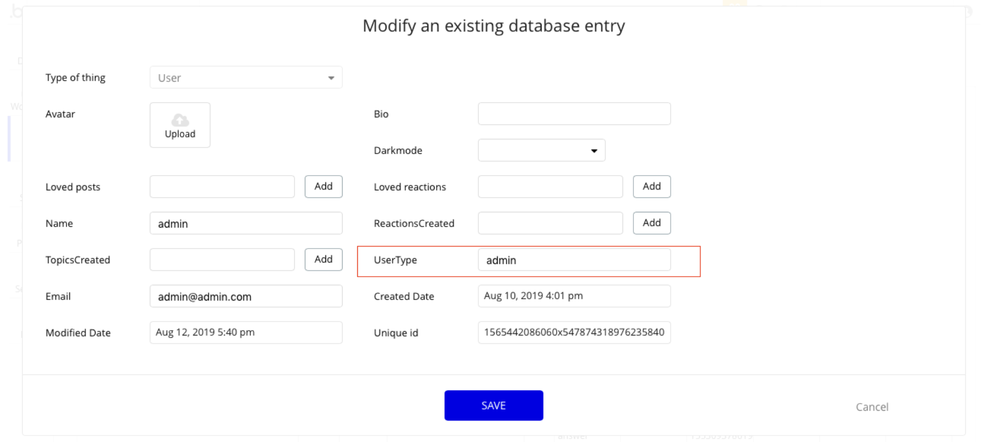Click the Created Date field

pyautogui.click(x=574, y=296)
